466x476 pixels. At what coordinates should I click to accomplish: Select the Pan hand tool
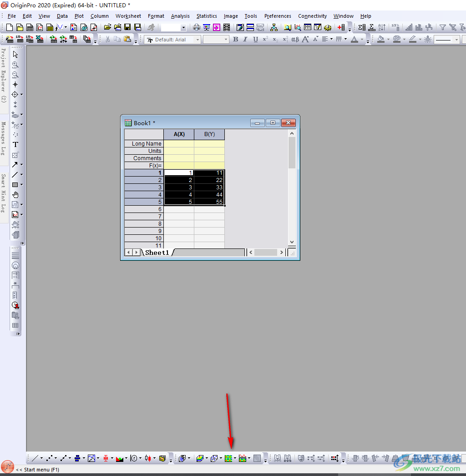pyautogui.click(x=15, y=195)
